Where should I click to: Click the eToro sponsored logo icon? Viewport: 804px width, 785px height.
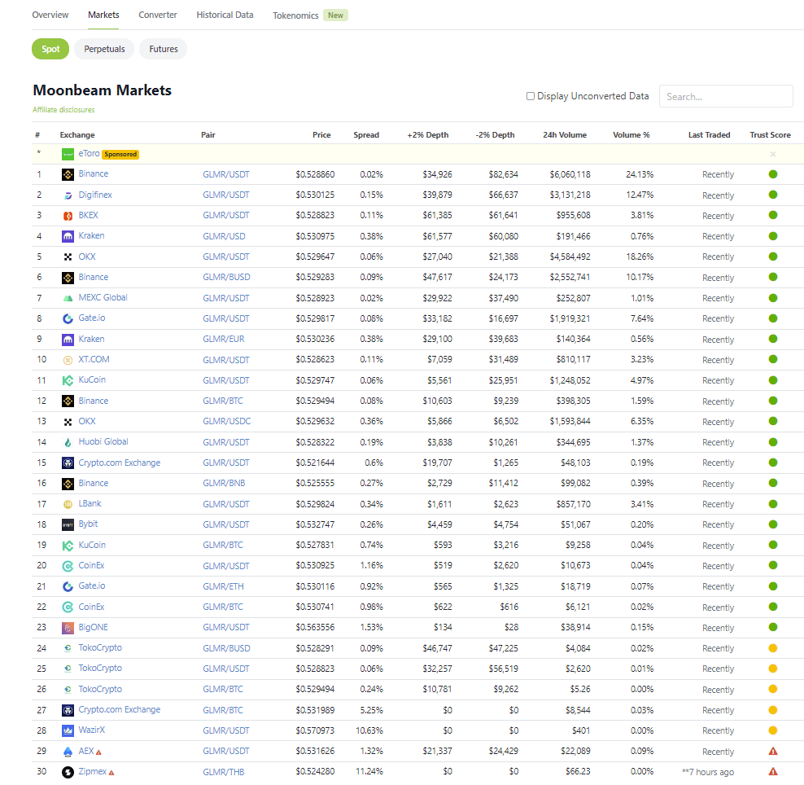pos(68,154)
